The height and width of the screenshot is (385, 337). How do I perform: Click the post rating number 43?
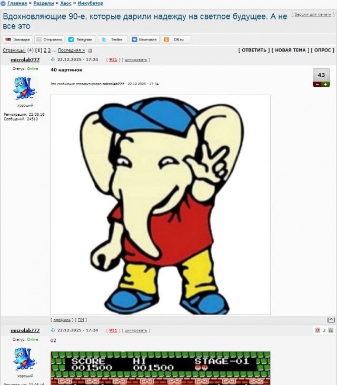point(321,75)
